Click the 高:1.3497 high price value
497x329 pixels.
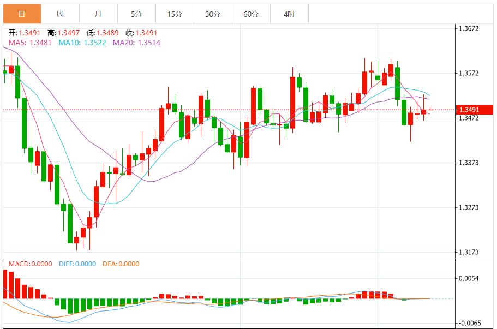click(x=63, y=33)
